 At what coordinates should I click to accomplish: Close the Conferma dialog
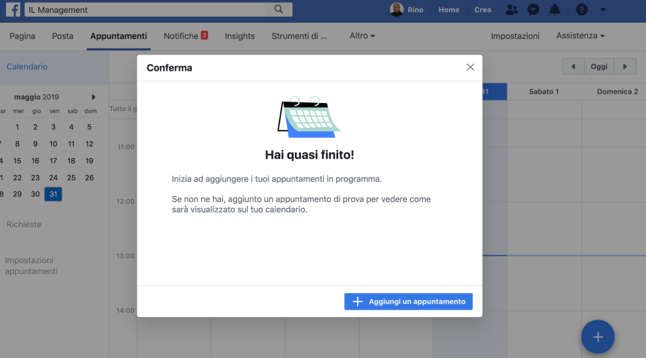(470, 67)
